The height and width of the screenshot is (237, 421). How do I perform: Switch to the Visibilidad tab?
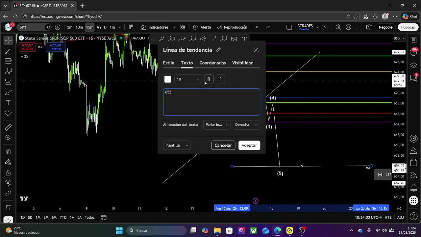click(243, 63)
